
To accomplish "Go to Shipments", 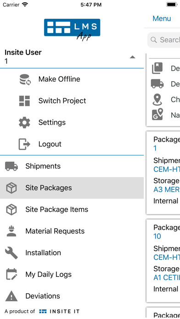I will point(72,166).
